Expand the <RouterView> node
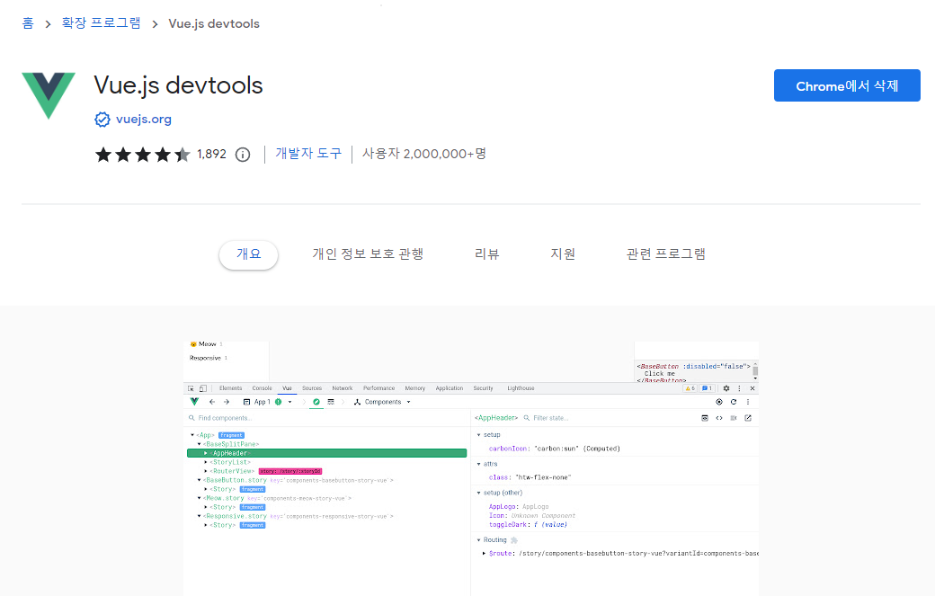Viewport: 935px width, 596px height. tap(206, 471)
